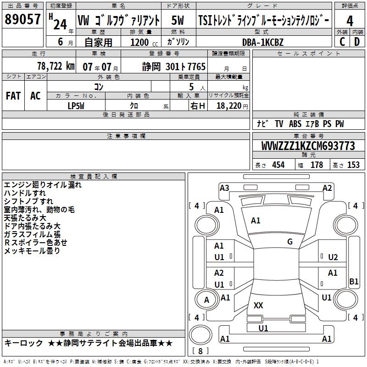Click the interior grade D cell
Screen dimensions: 367x367
[357, 41]
